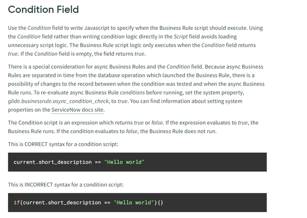
Task: Click the "This is CORRECT syntax" line
Action: coord(63,144)
